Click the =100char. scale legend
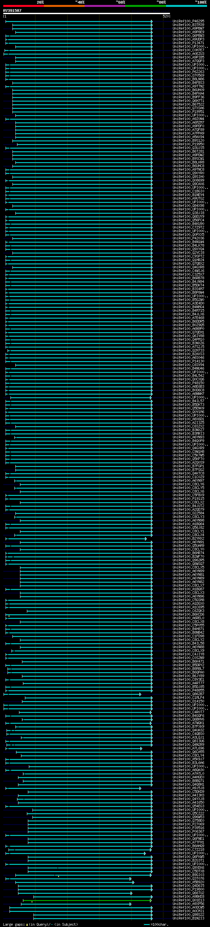 tap(156, 924)
